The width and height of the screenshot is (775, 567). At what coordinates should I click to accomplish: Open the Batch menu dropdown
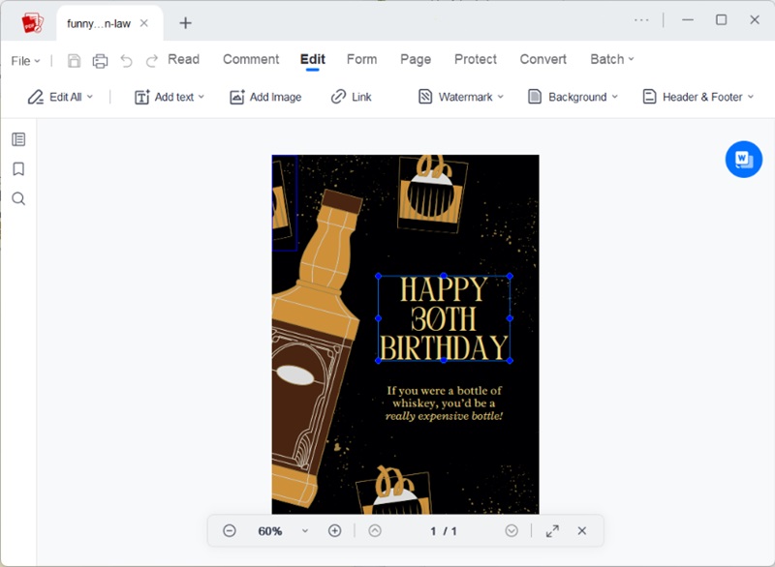pyautogui.click(x=611, y=59)
